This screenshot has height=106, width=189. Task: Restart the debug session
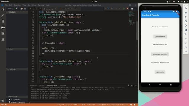pos(123,9)
